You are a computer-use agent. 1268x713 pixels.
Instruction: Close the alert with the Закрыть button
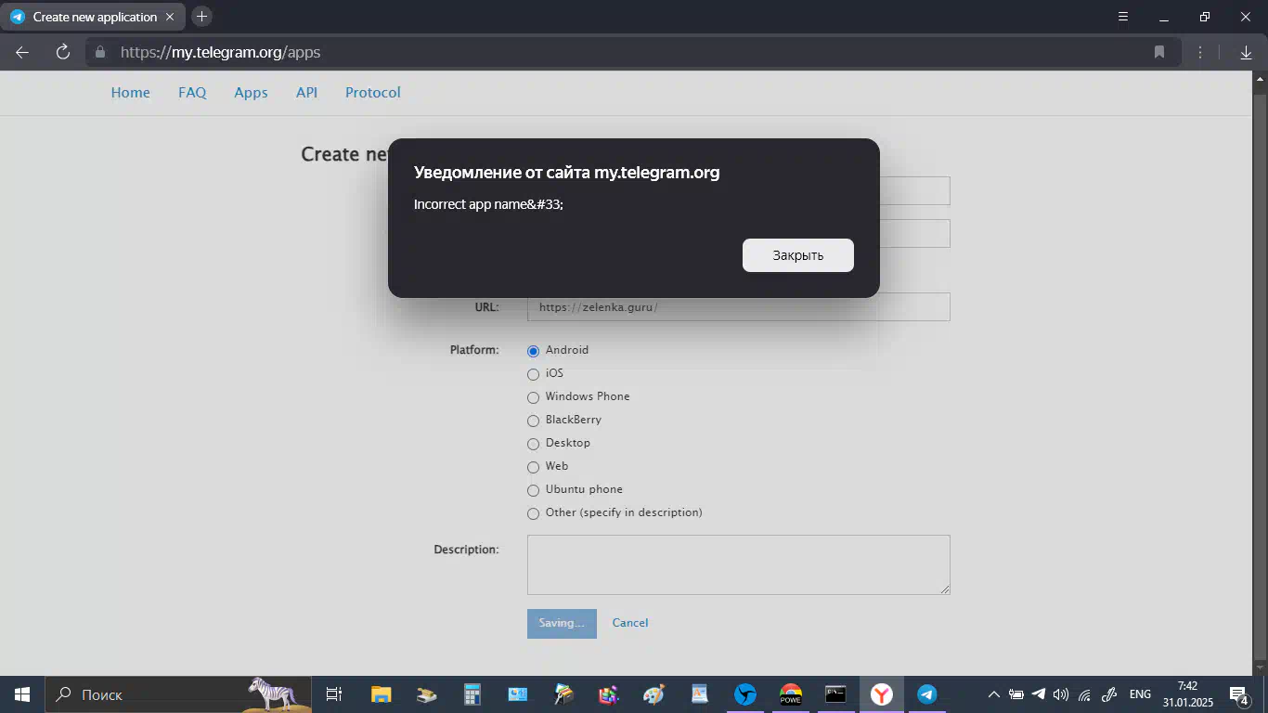click(x=797, y=255)
